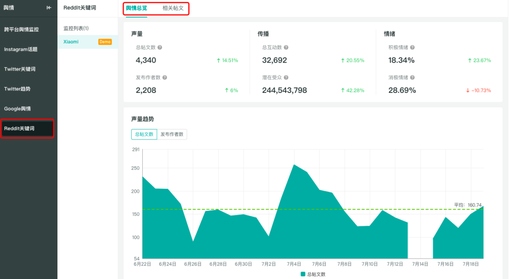509x279 pixels.
Task: Select 总帖文数 trend toggle button
Action: point(144,134)
